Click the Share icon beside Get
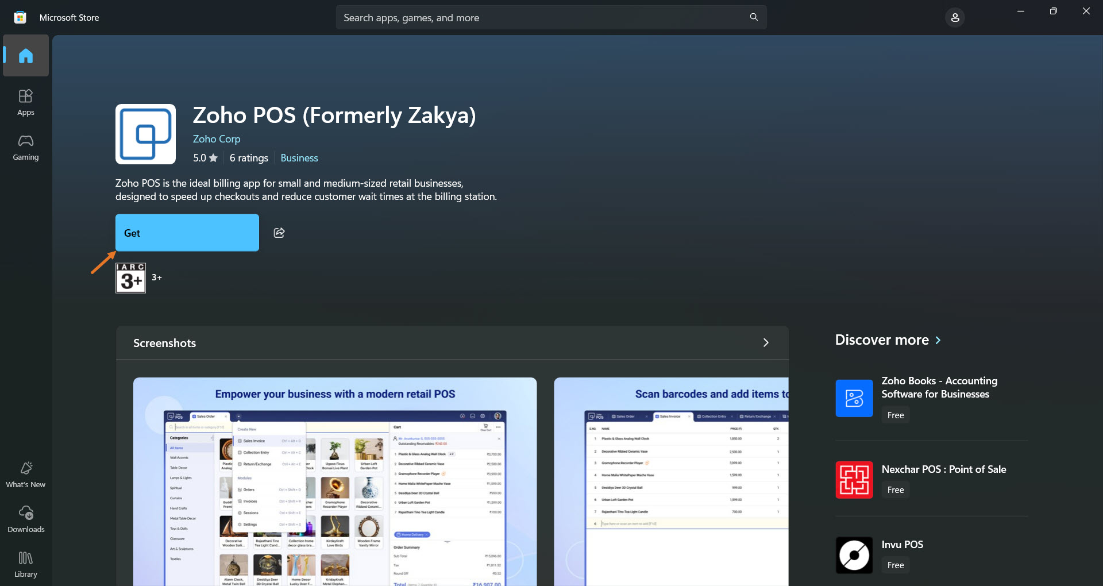 point(279,233)
